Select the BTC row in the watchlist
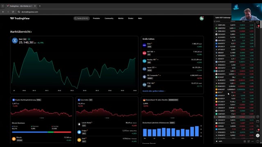 [x=235, y=92]
